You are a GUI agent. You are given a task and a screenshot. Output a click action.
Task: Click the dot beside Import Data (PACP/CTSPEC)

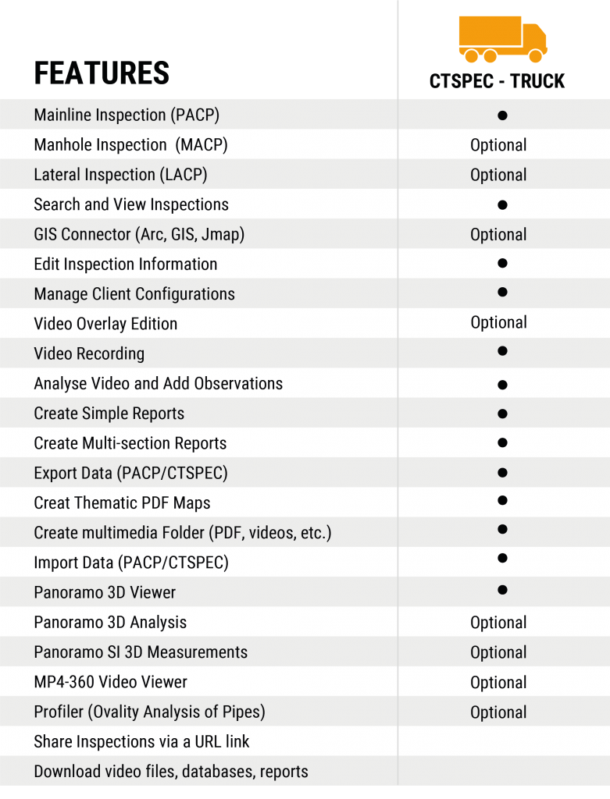(502, 559)
